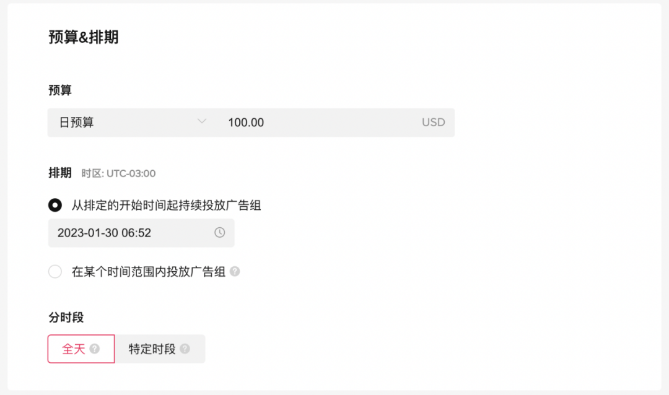669x395 pixels.
Task: Click the USD currency label
Action: [433, 123]
